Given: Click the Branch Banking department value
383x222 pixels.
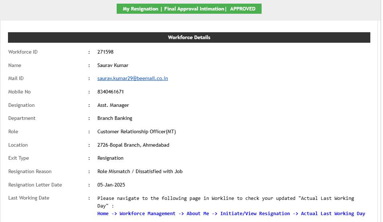Looking at the screenshot, I should tap(115, 118).
